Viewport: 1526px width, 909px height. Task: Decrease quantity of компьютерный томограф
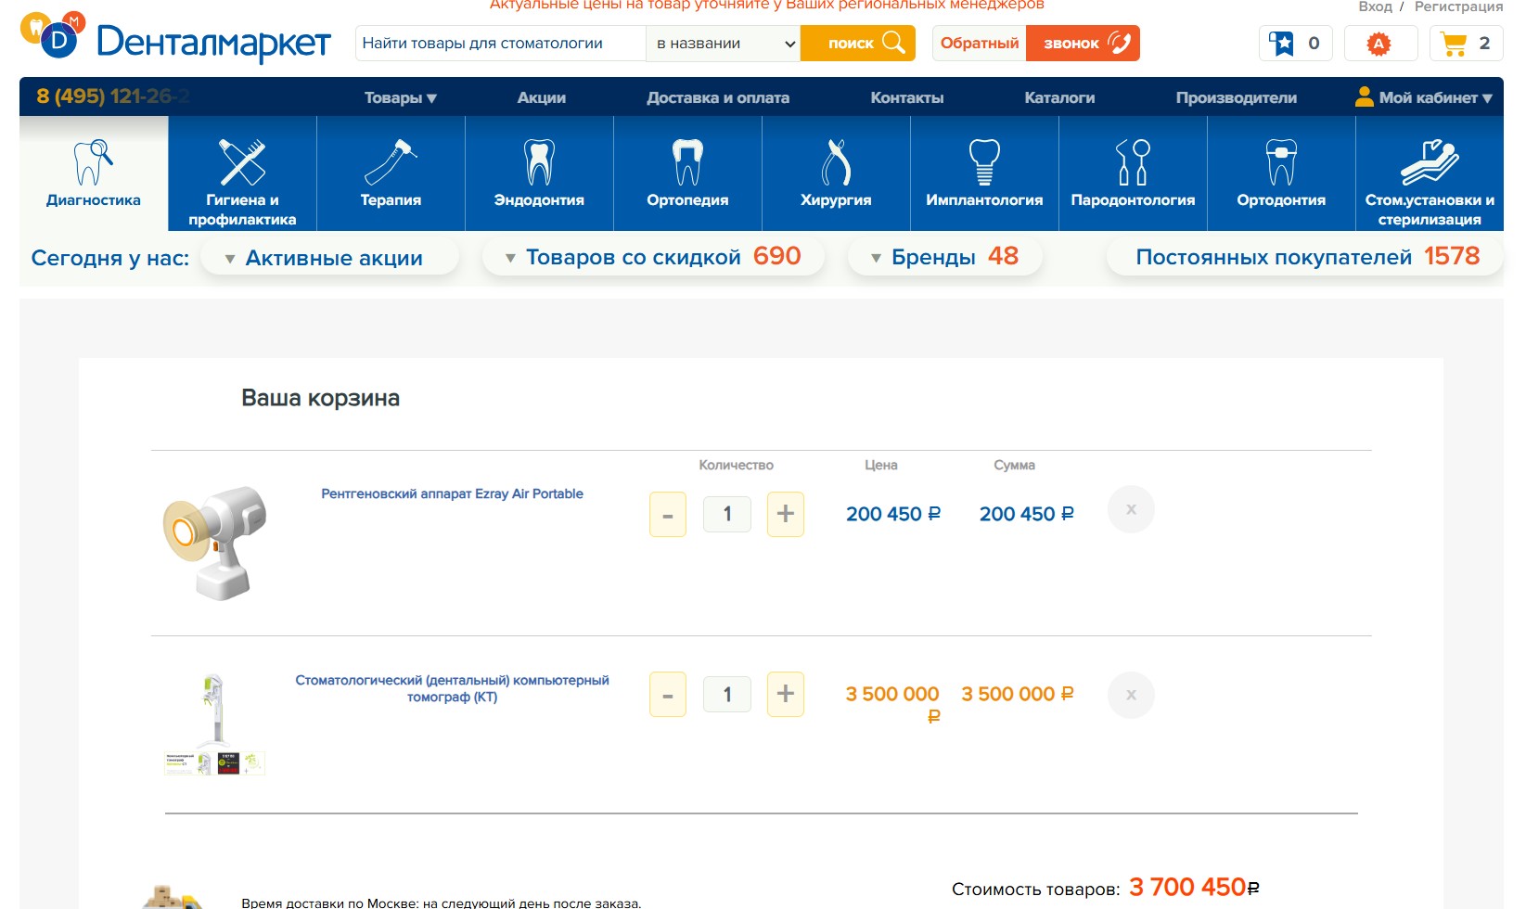point(668,694)
